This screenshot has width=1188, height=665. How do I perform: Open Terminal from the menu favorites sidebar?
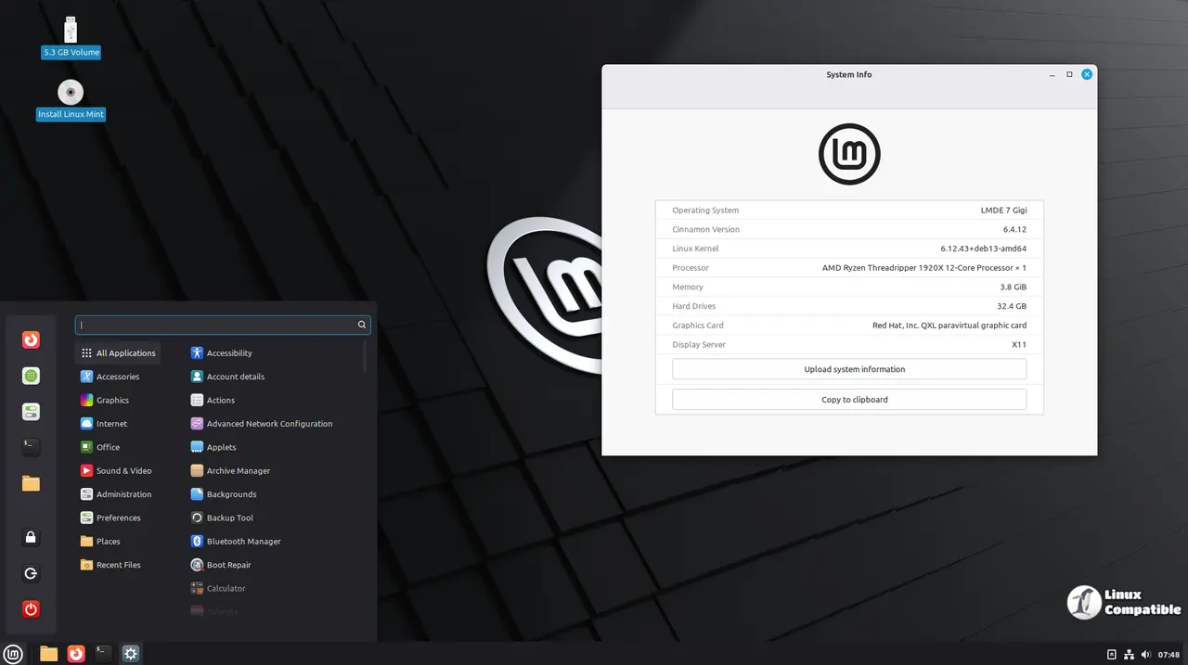click(x=31, y=447)
